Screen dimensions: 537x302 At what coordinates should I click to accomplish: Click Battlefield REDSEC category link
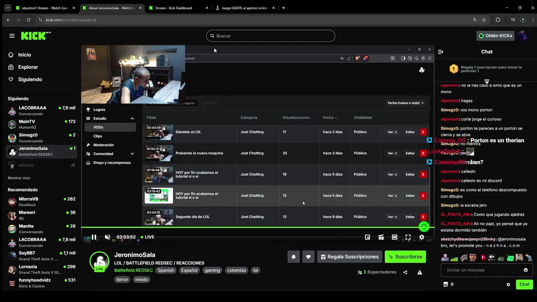pos(133,270)
